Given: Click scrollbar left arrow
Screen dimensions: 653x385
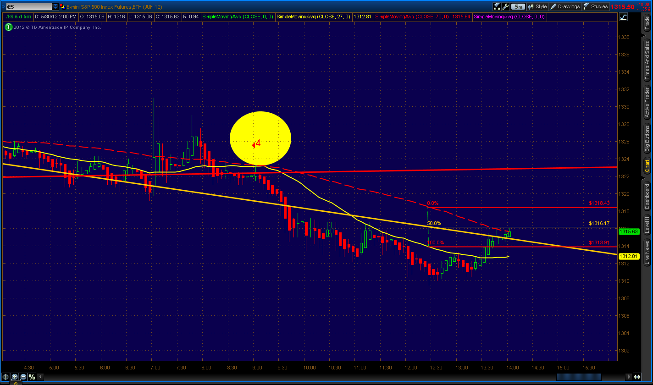Looking at the screenshot, I should point(39,377).
